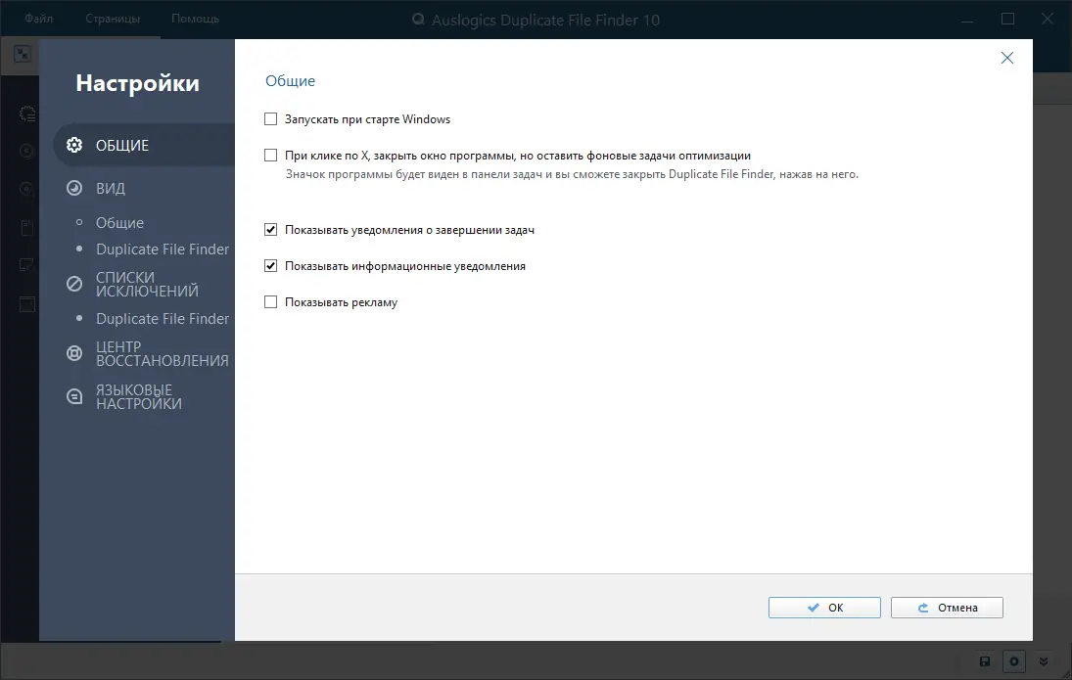The height and width of the screenshot is (680, 1072).
Task: Click the gear icon next to ОБЩИЕ
Action: pos(74,145)
